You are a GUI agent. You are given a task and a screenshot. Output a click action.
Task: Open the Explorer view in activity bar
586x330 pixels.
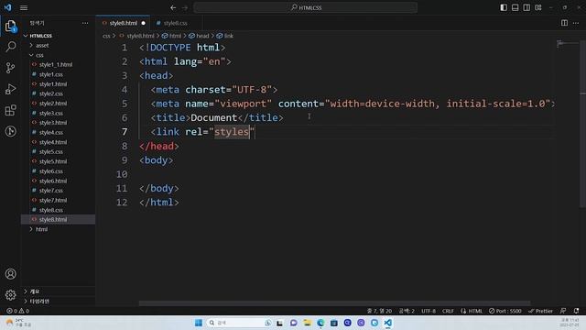[10, 26]
